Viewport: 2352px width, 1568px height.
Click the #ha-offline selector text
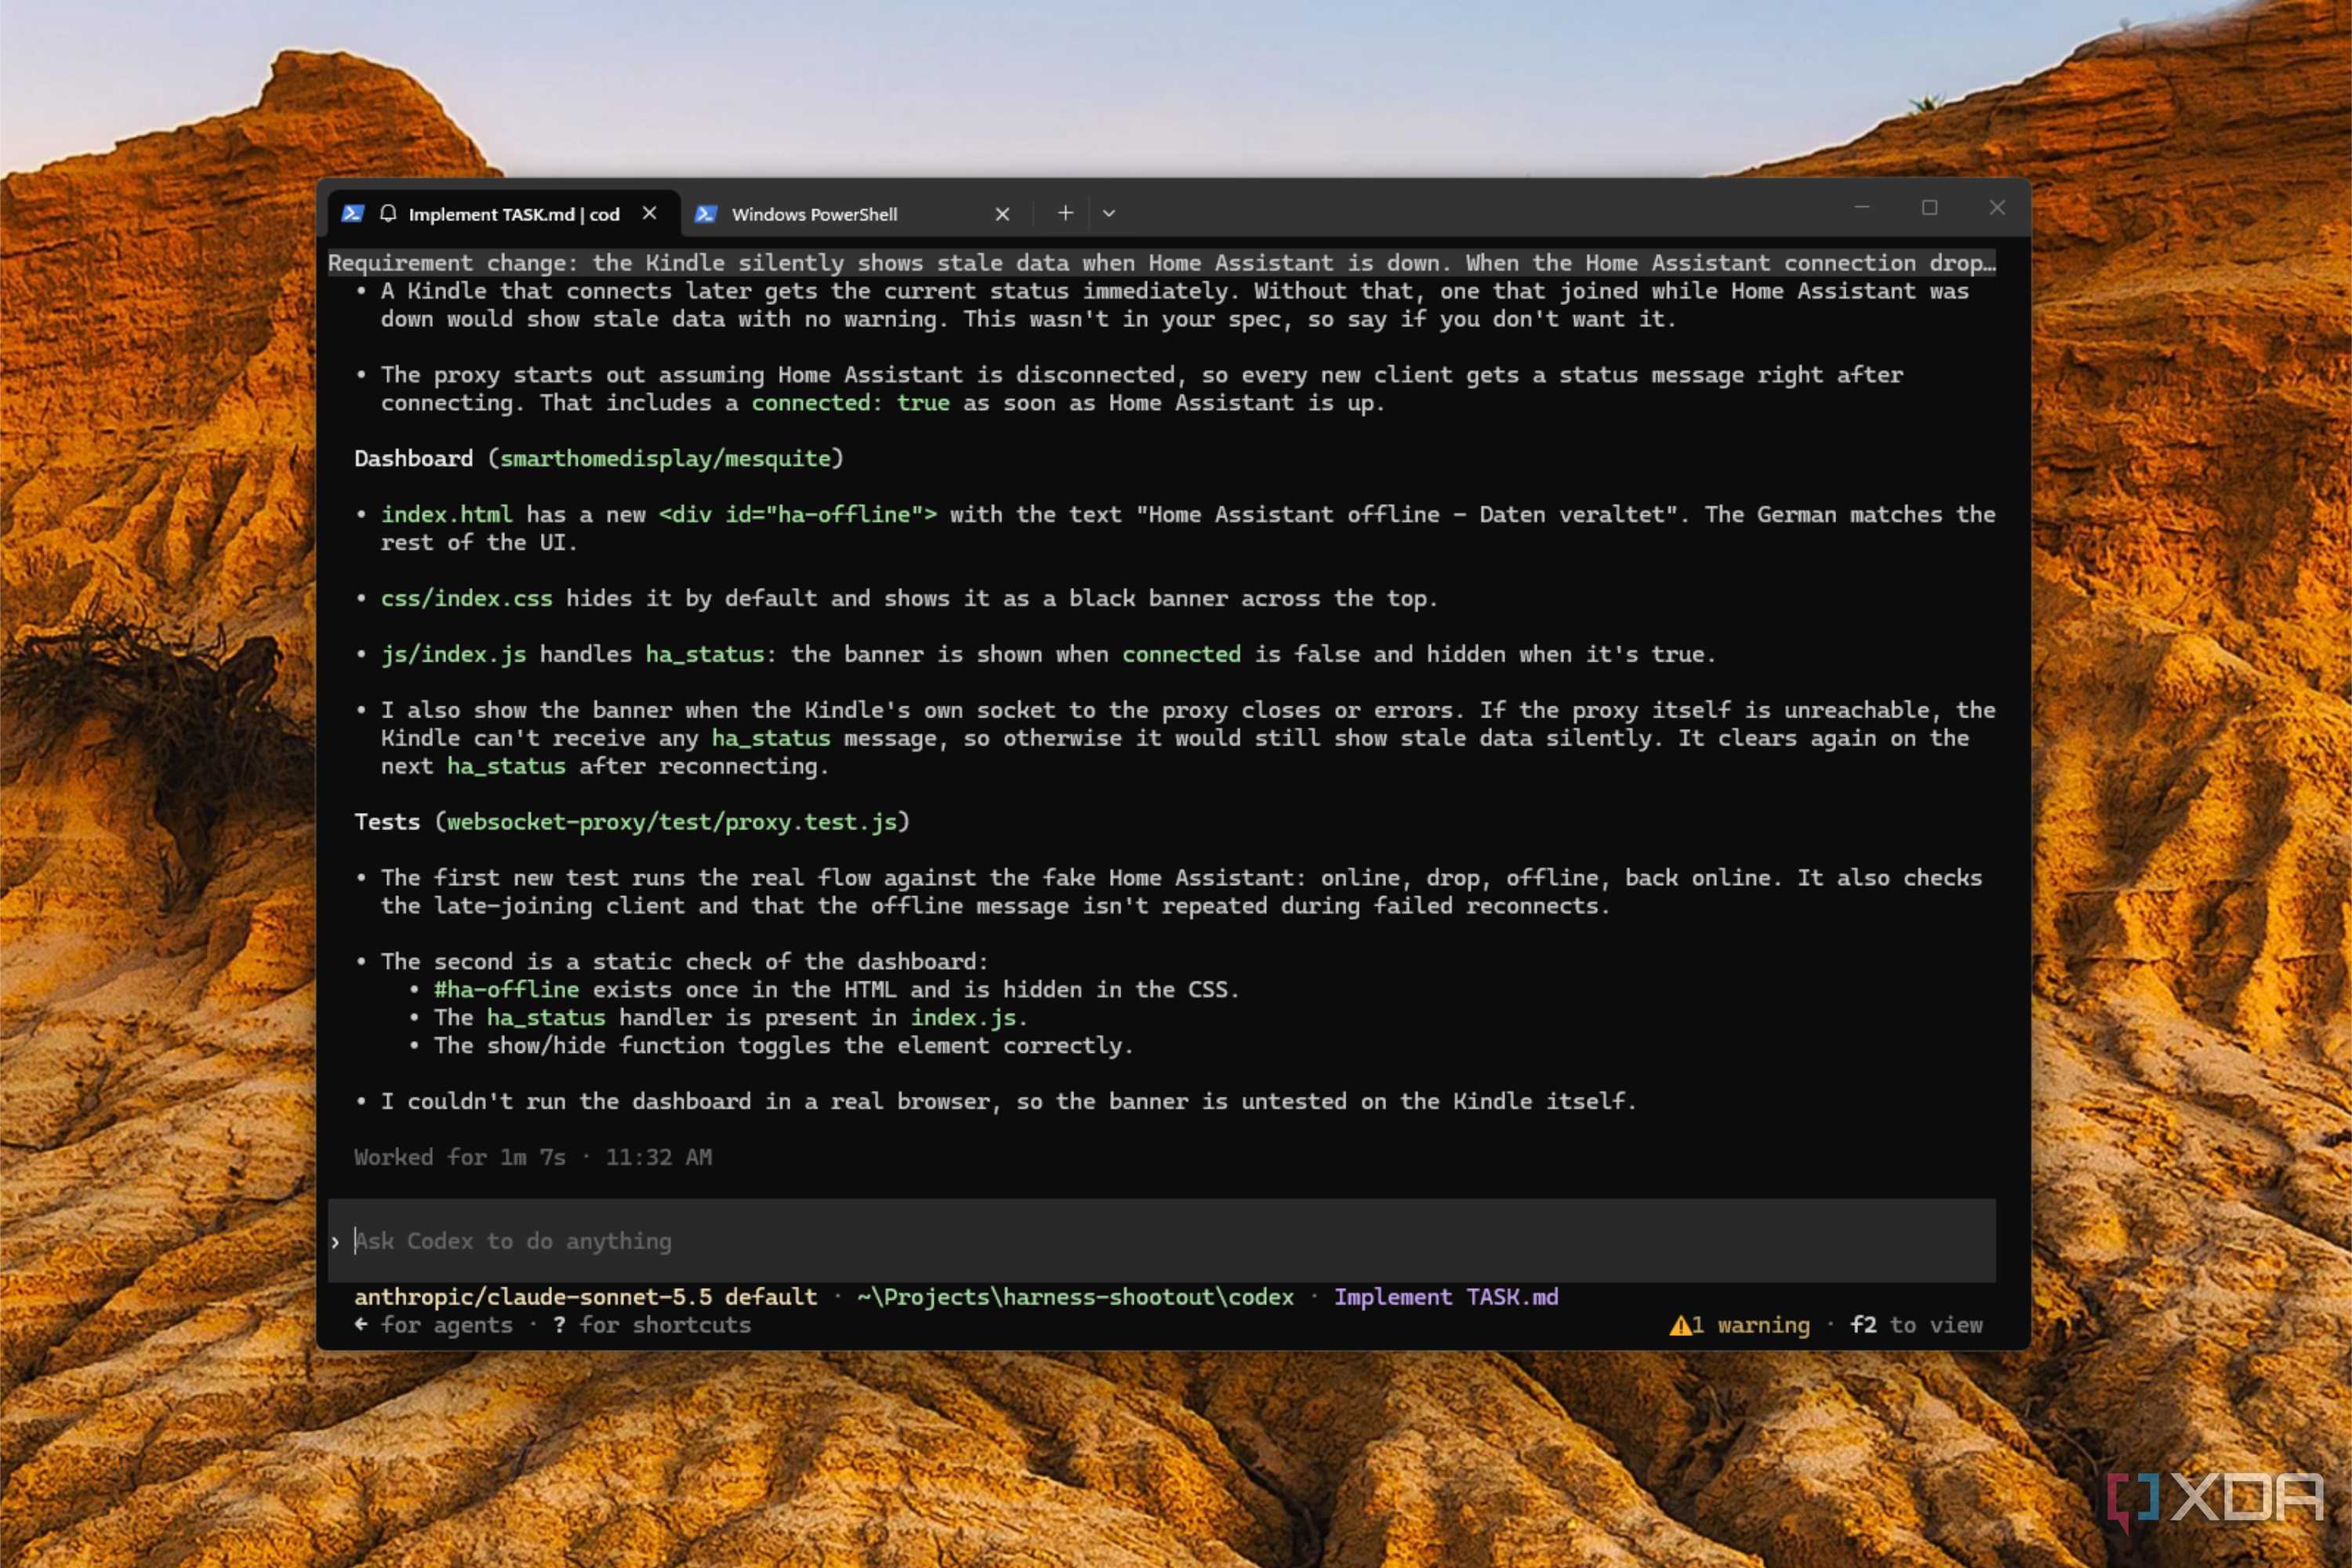pyautogui.click(x=506, y=990)
